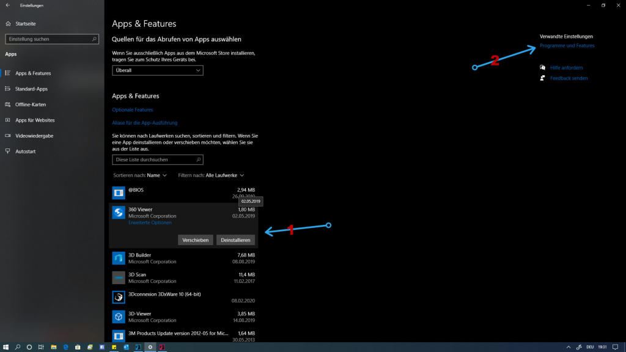The width and height of the screenshot is (626, 352).
Task: Click the 'Feedback senden' link
Action: 569,78
